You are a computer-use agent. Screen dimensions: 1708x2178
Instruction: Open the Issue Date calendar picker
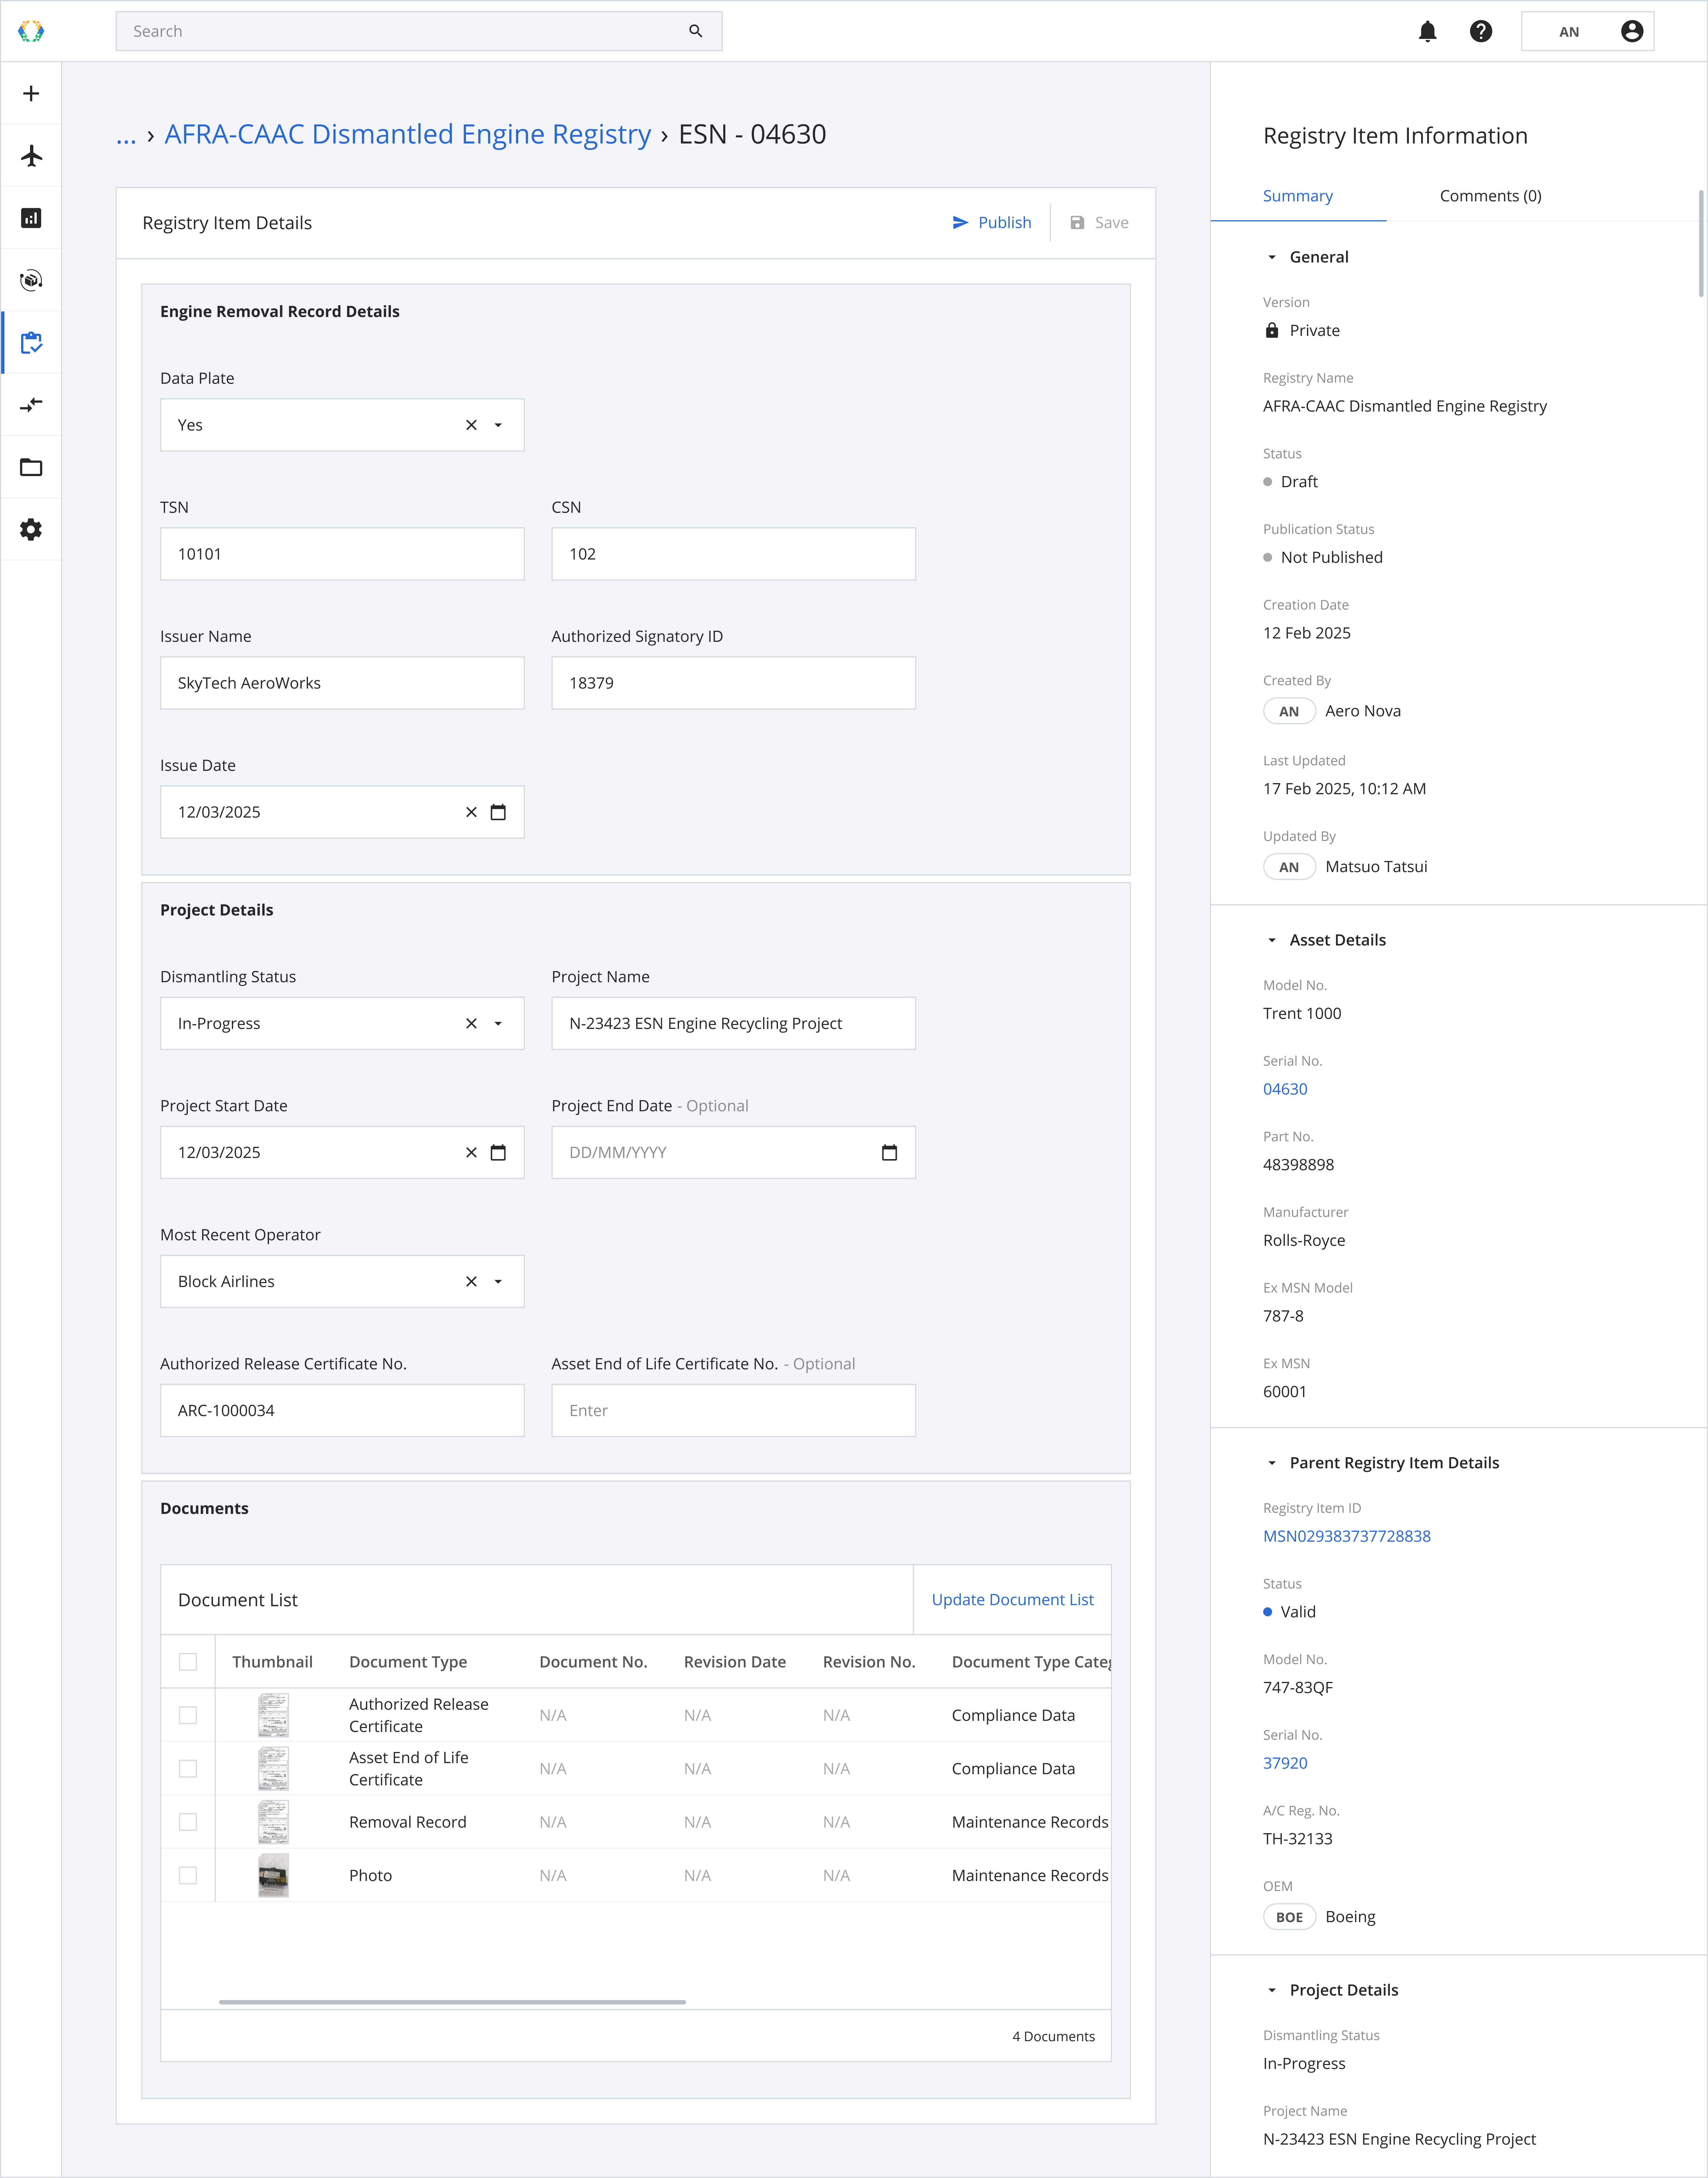[498, 812]
